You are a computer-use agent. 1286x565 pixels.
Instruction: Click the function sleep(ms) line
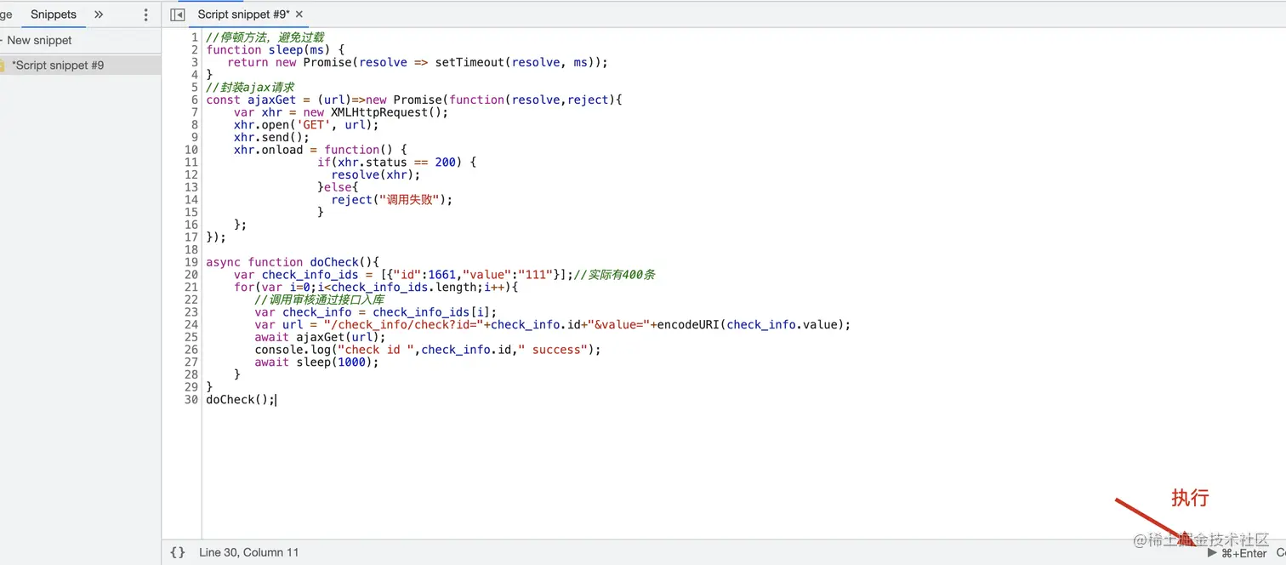tap(275, 49)
